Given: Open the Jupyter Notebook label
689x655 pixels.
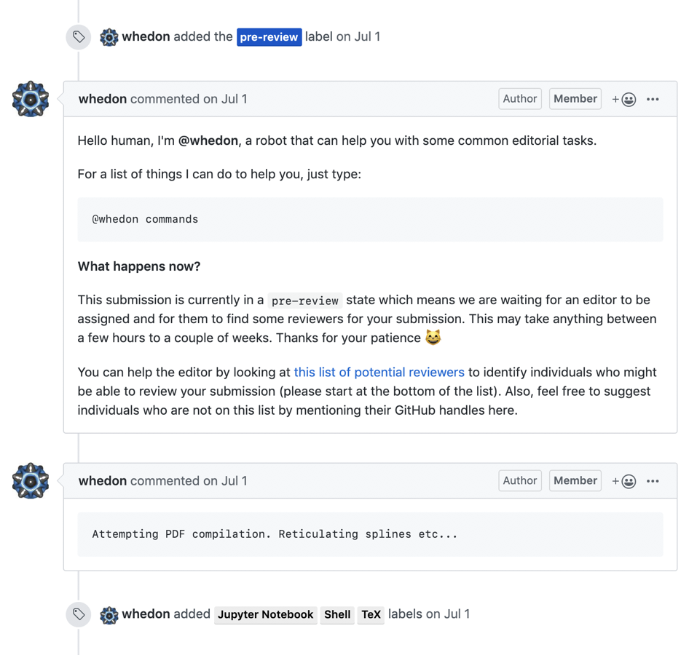Looking at the screenshot, I should point(265,615).
